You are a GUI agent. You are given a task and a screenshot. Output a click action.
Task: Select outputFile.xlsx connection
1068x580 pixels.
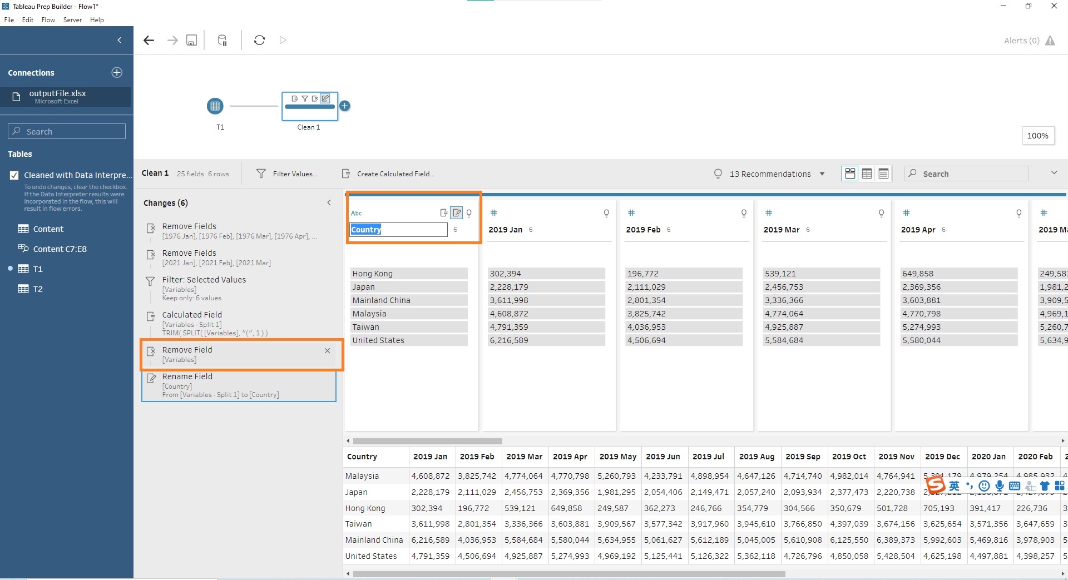66,96
